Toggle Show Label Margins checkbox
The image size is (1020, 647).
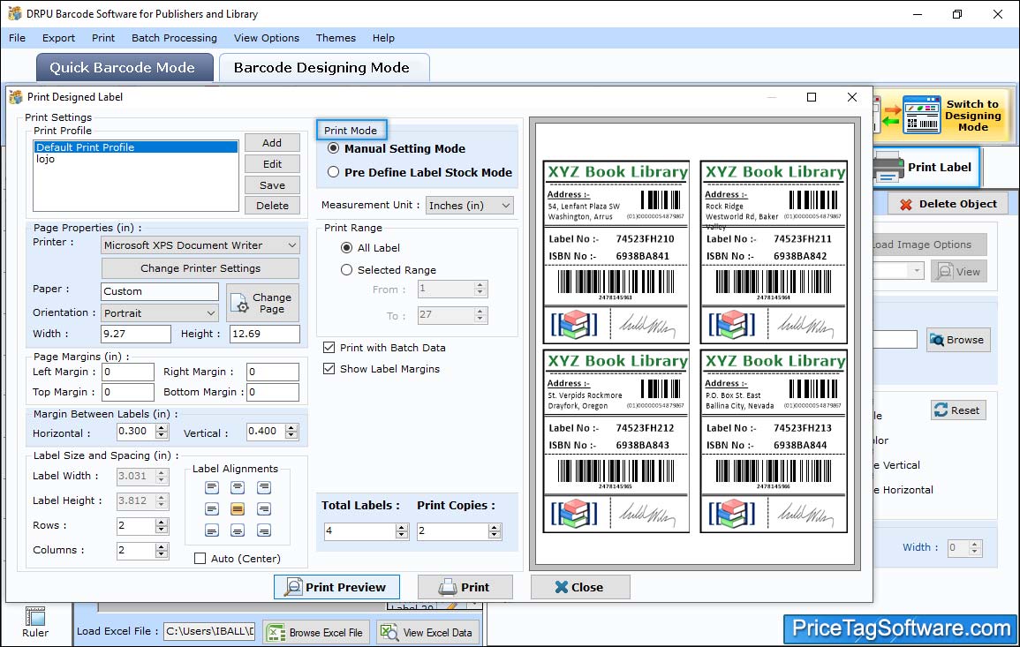click(x=329, y=369)
